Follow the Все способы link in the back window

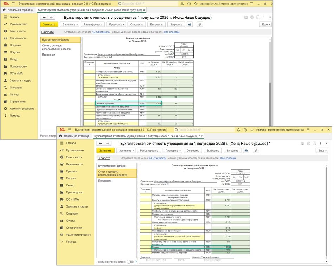click(172, 32)
